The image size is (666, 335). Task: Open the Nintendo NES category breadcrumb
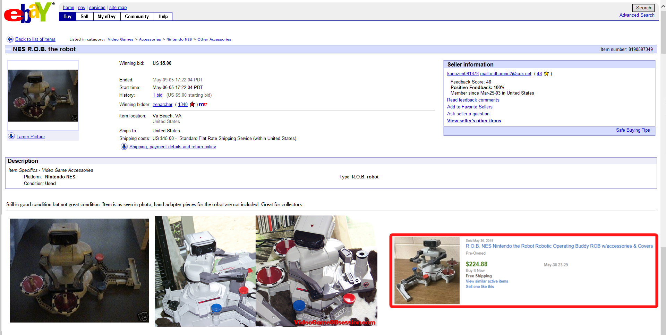pos(179,39)
